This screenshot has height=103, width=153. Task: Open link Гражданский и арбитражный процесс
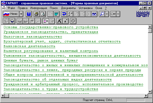point(73,84)
